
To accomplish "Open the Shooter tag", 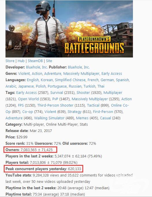I will 83,93.
